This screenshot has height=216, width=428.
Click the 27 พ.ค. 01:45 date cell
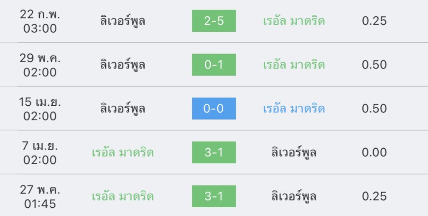click(x=40, y=197)
